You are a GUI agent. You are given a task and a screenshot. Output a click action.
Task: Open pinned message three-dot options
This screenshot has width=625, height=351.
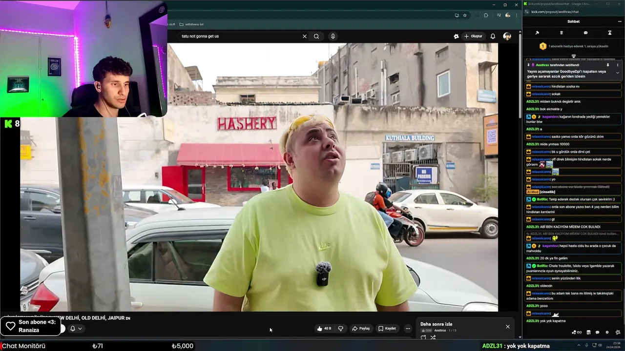pos(618,65)
